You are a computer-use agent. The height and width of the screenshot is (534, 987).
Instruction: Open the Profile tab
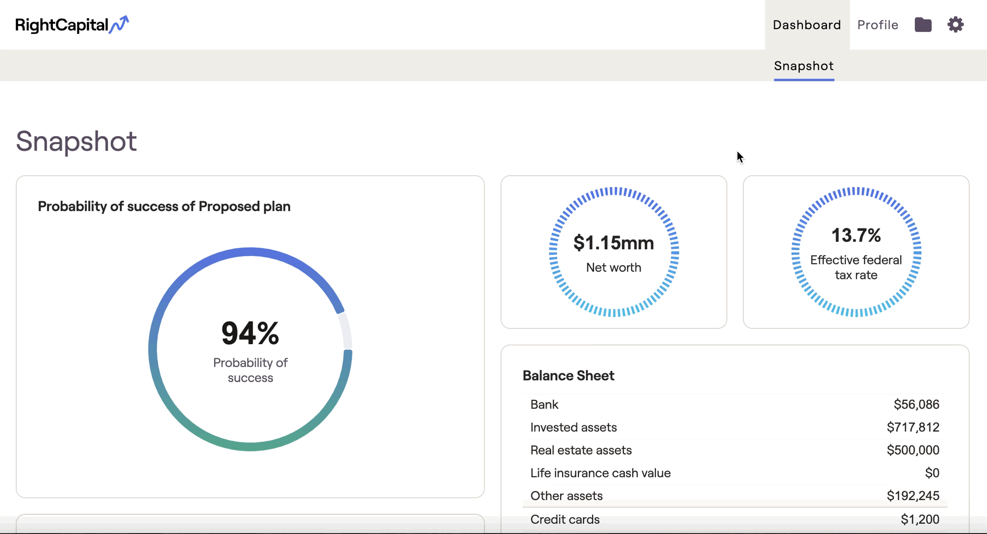click(x=877, y=25)
